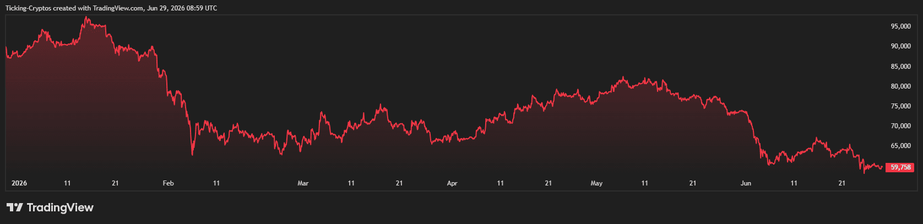Click the 21 label between 2026 and Feb
The image size is (923, 224).
pyautogui.click(x=115, y=183)
